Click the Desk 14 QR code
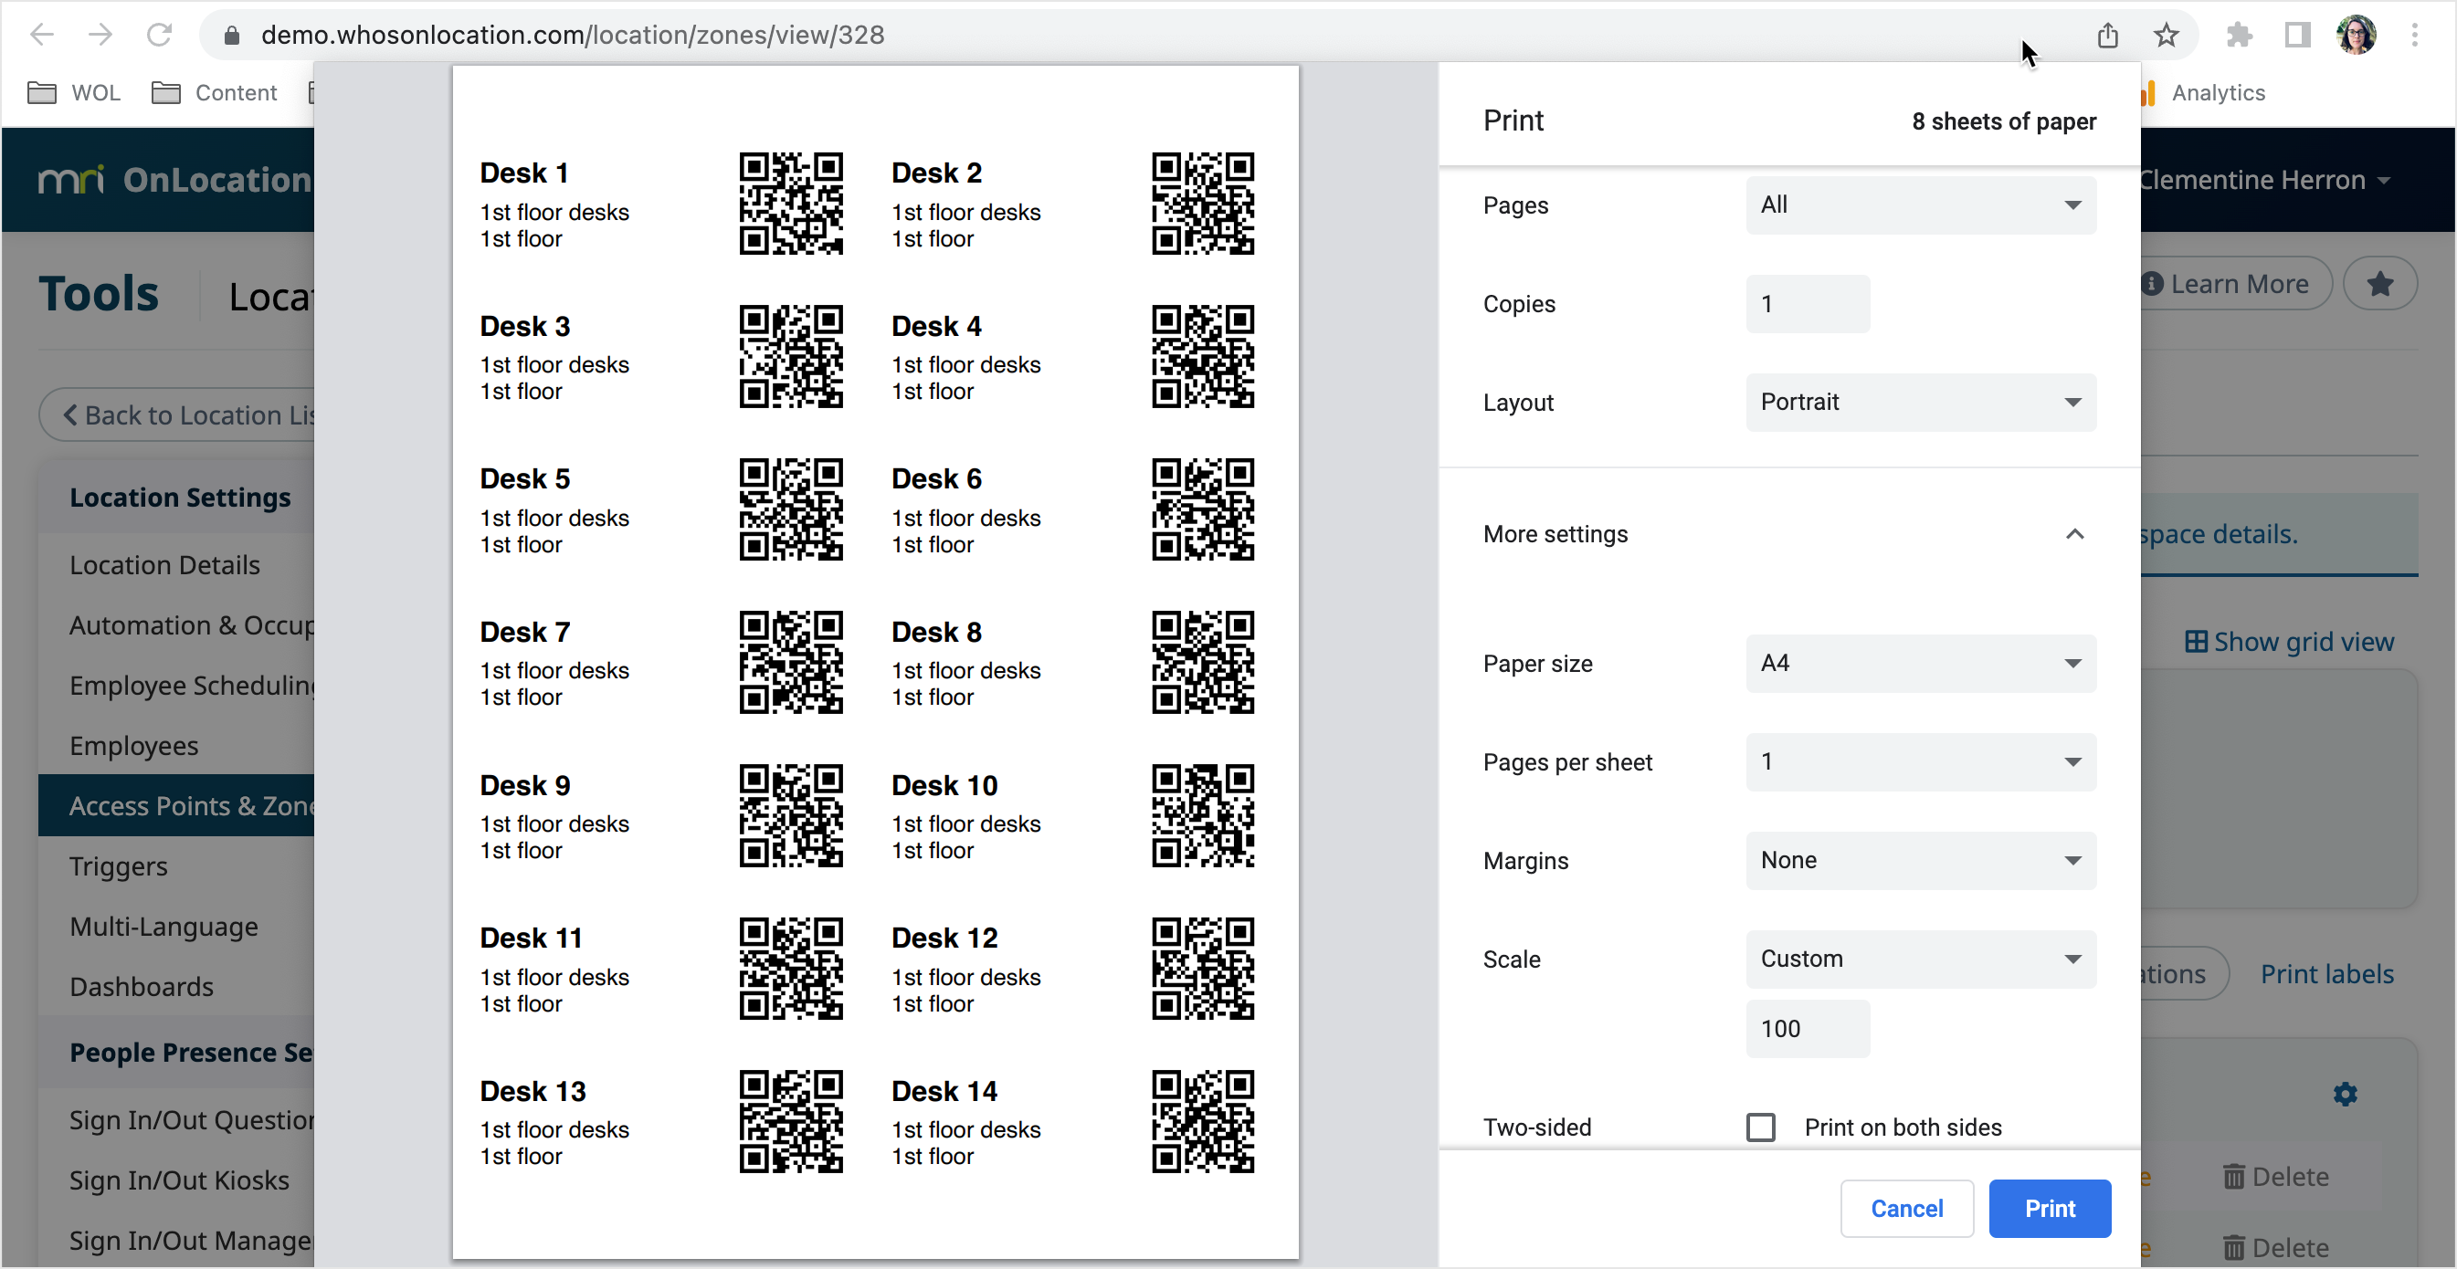This screenshot has width=2457, height=1269. [x=1203, y=1121]
